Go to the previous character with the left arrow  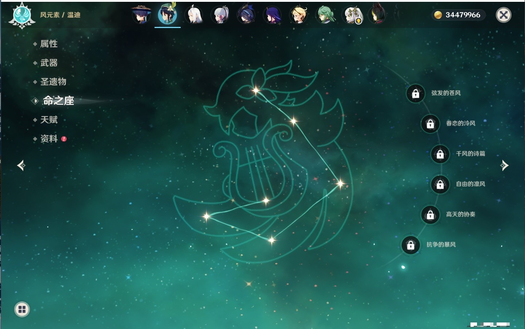(x=21, y=165)
